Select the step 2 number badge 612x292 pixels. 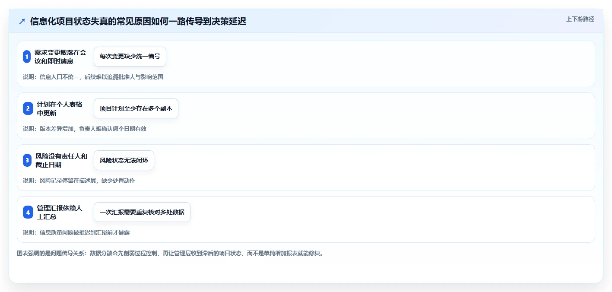(28, 108)
